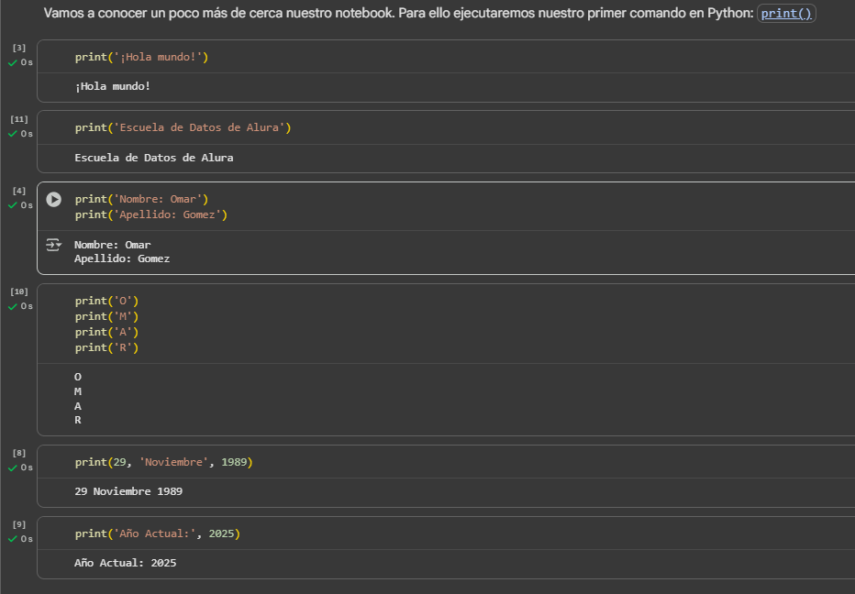Click the print('Apellido: Gomez') code line
Image resolution: width=855 pixels, height=594 pixels.
(150, 214)
